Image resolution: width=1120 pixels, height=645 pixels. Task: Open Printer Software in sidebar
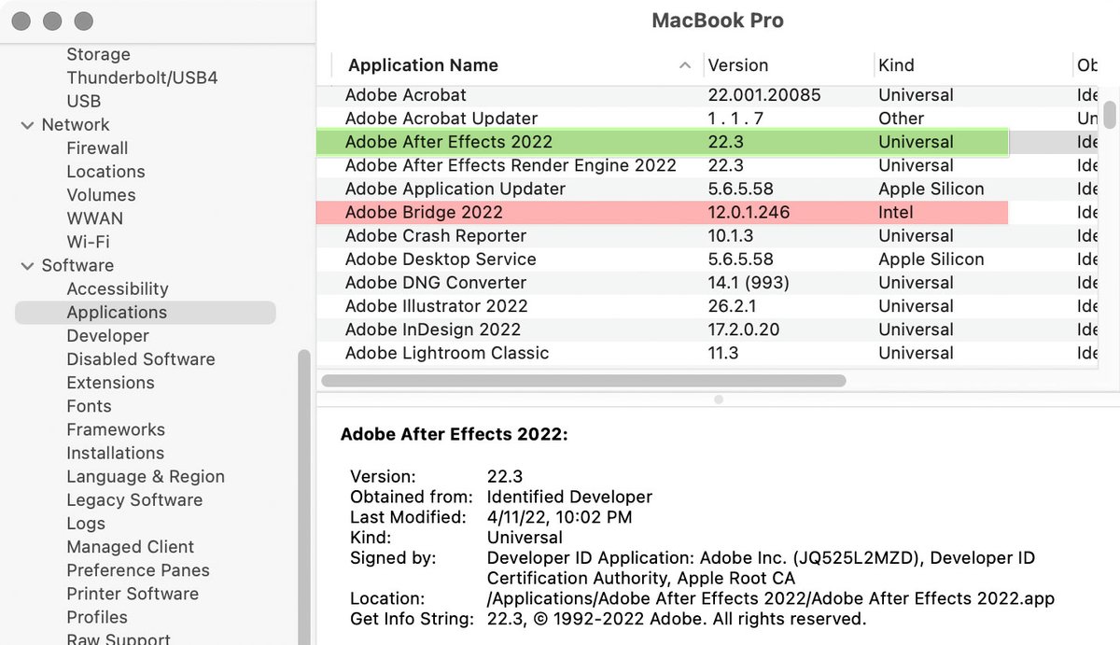133,594
